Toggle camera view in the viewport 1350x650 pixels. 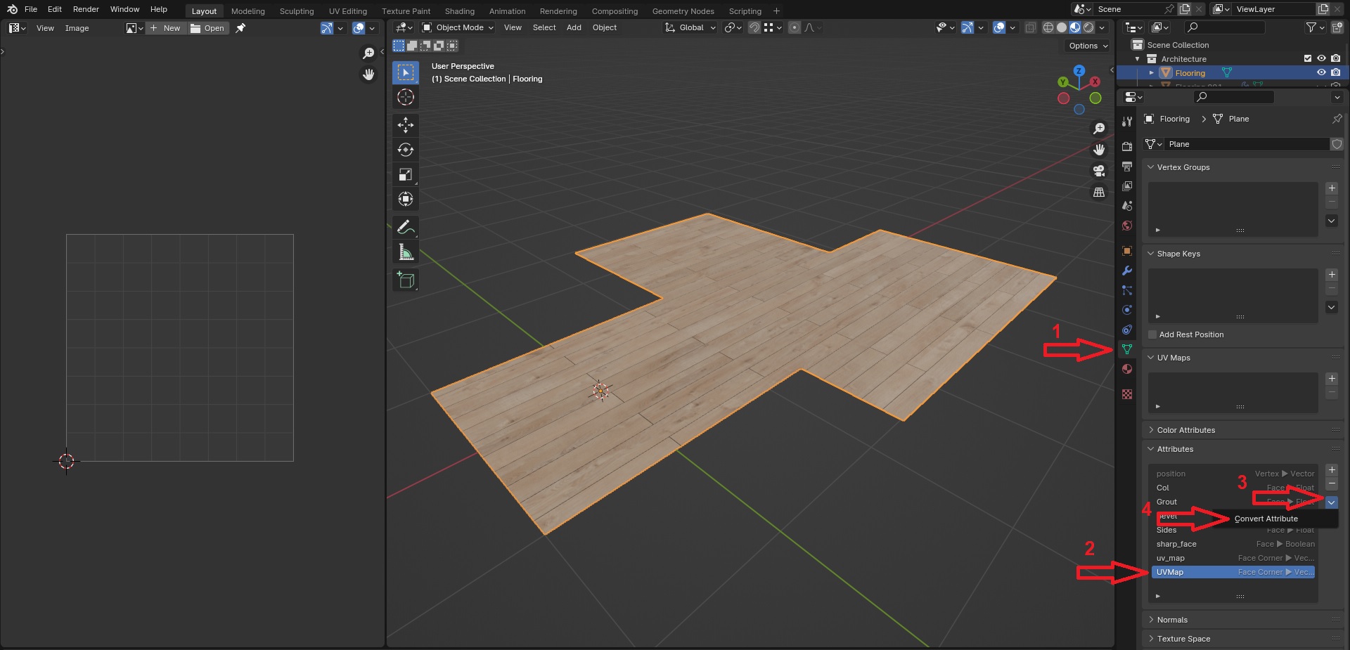click(x=1098, y=171)
